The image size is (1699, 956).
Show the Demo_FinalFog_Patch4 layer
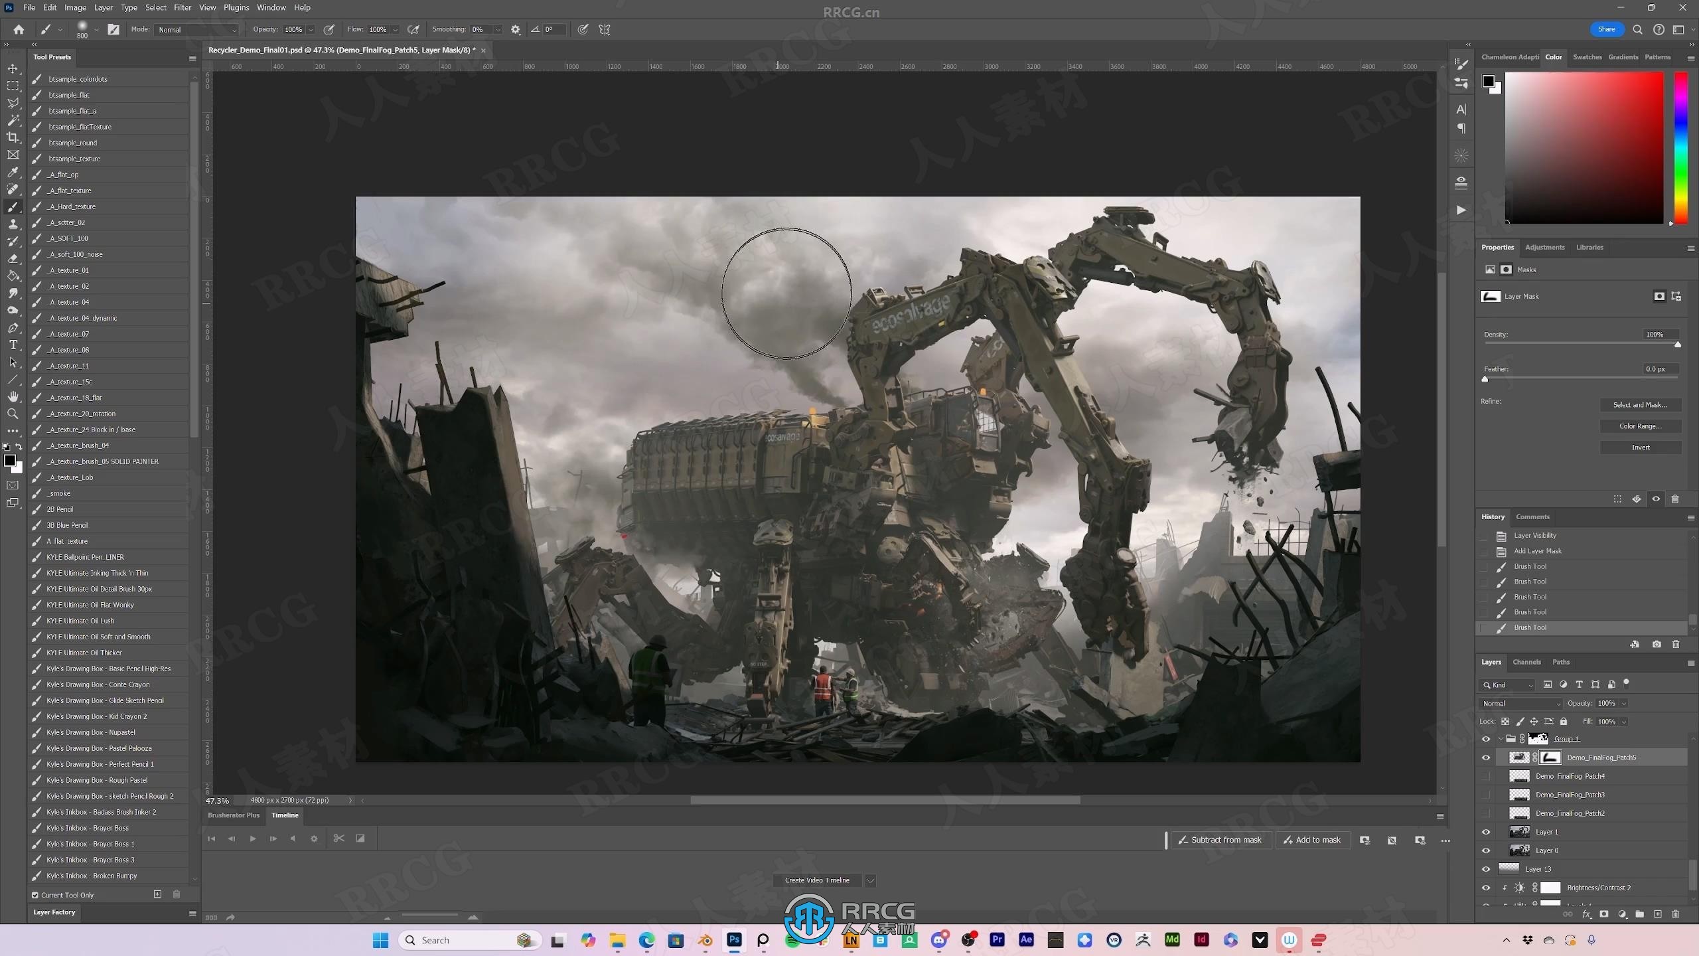(x=1486, y=776)
